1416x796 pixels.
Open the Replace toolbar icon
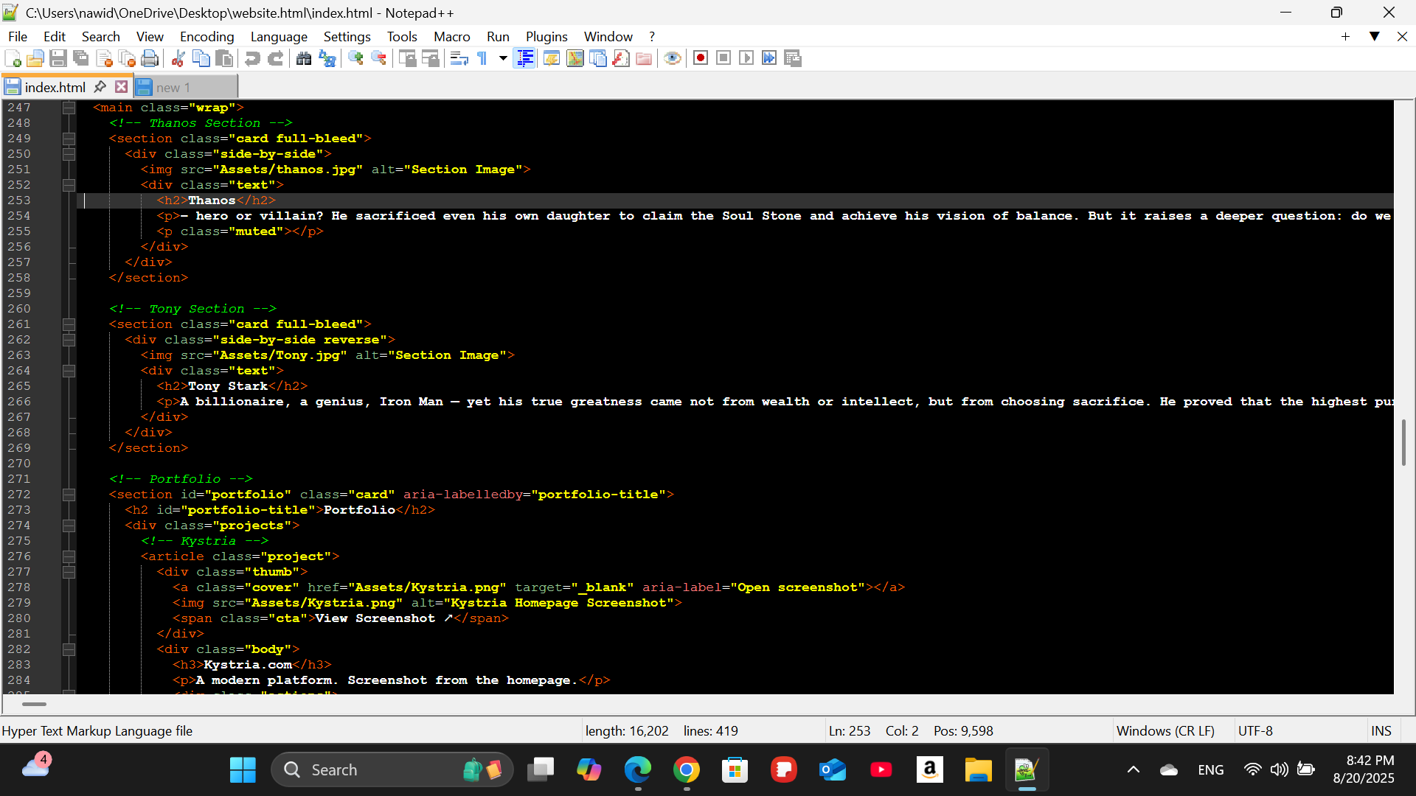[327, 58]
